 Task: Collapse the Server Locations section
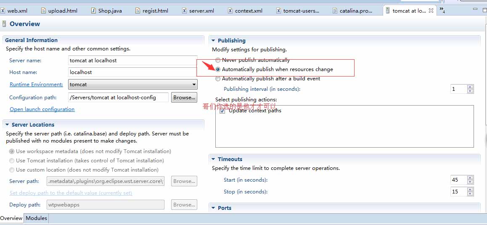pyautogui.click(x=7, y=124)
